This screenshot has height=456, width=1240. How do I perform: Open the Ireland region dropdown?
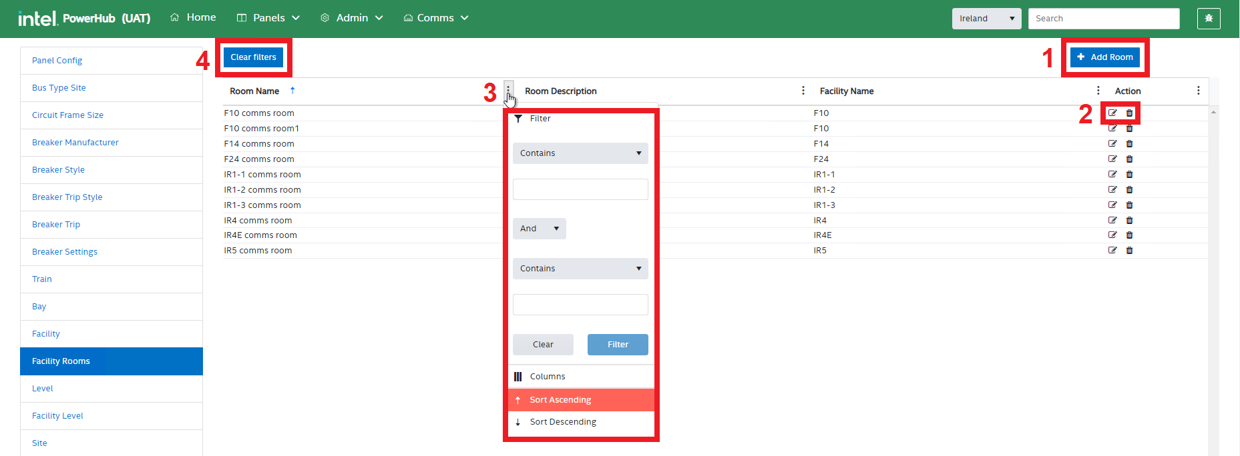pos(986,19)
